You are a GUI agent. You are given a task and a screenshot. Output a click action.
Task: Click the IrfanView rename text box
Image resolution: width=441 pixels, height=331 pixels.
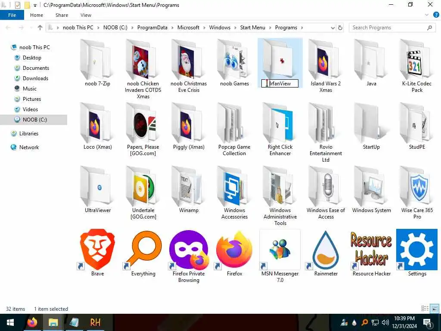(280, 83)
